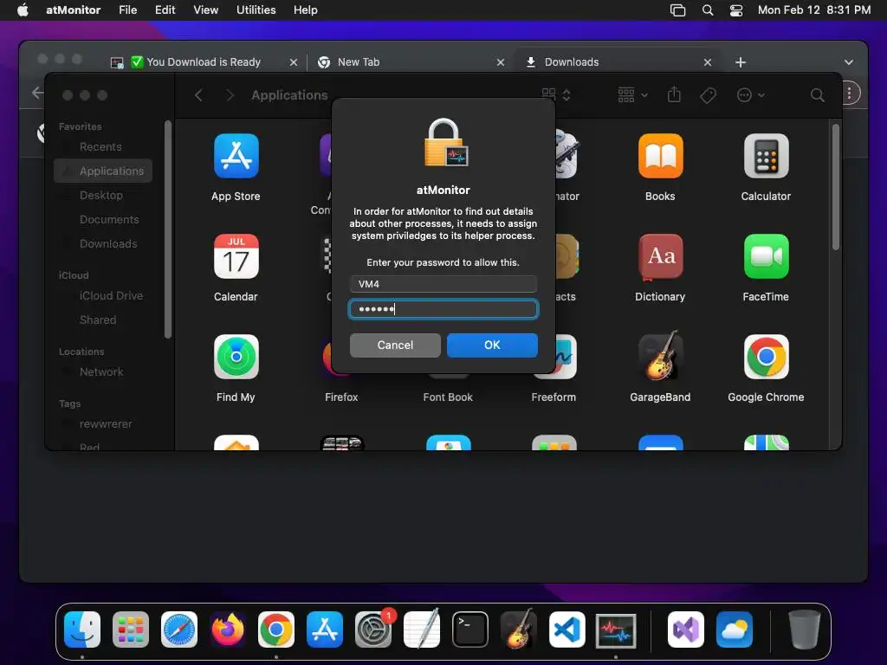The height and width of the screenshot is (665, 887).
Task: Launch Safari from the Dock
Action: tap(179, 629)
